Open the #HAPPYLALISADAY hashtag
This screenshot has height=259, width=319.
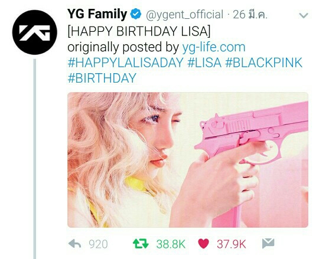click(x=125, y=63)
